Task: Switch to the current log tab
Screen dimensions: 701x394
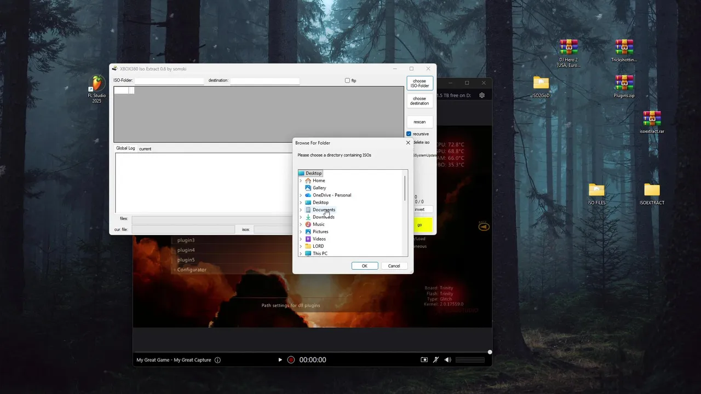Action: [145, 149]
